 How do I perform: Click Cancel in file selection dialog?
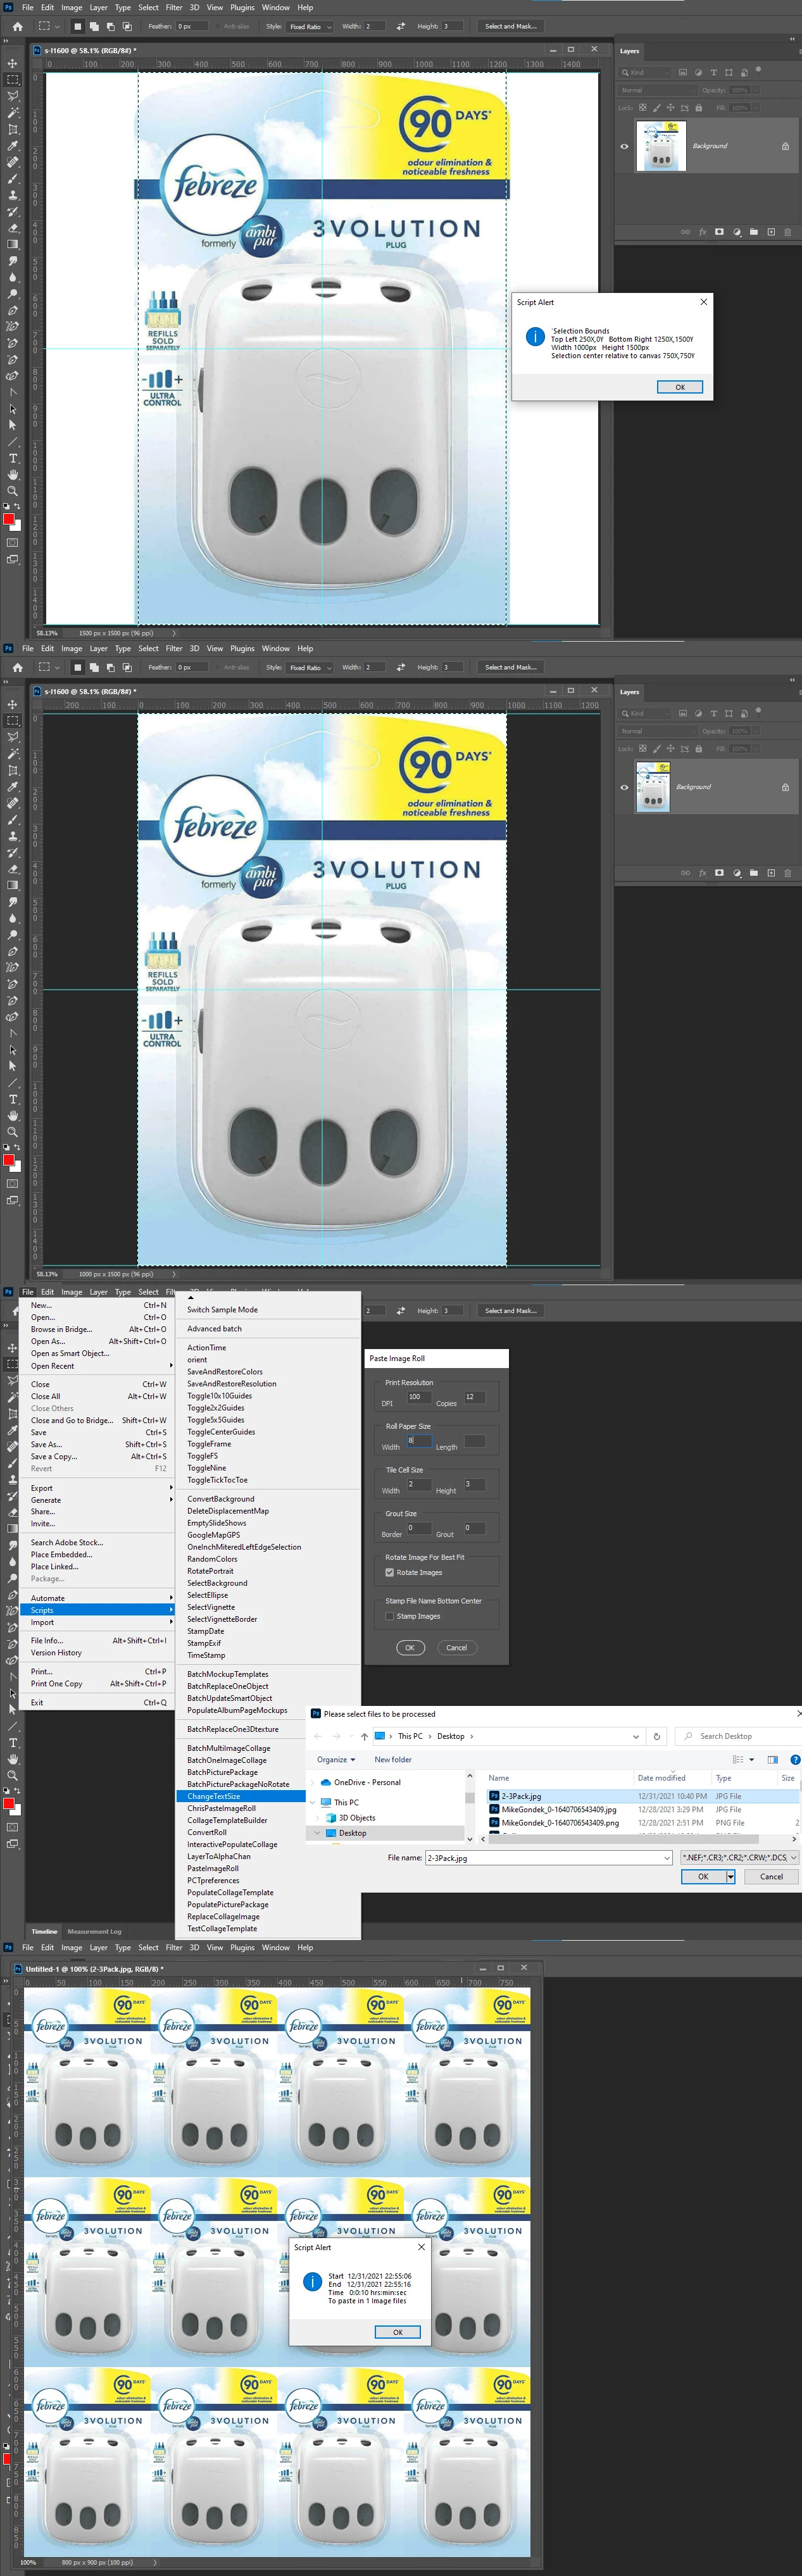[x=771, y=1877]
